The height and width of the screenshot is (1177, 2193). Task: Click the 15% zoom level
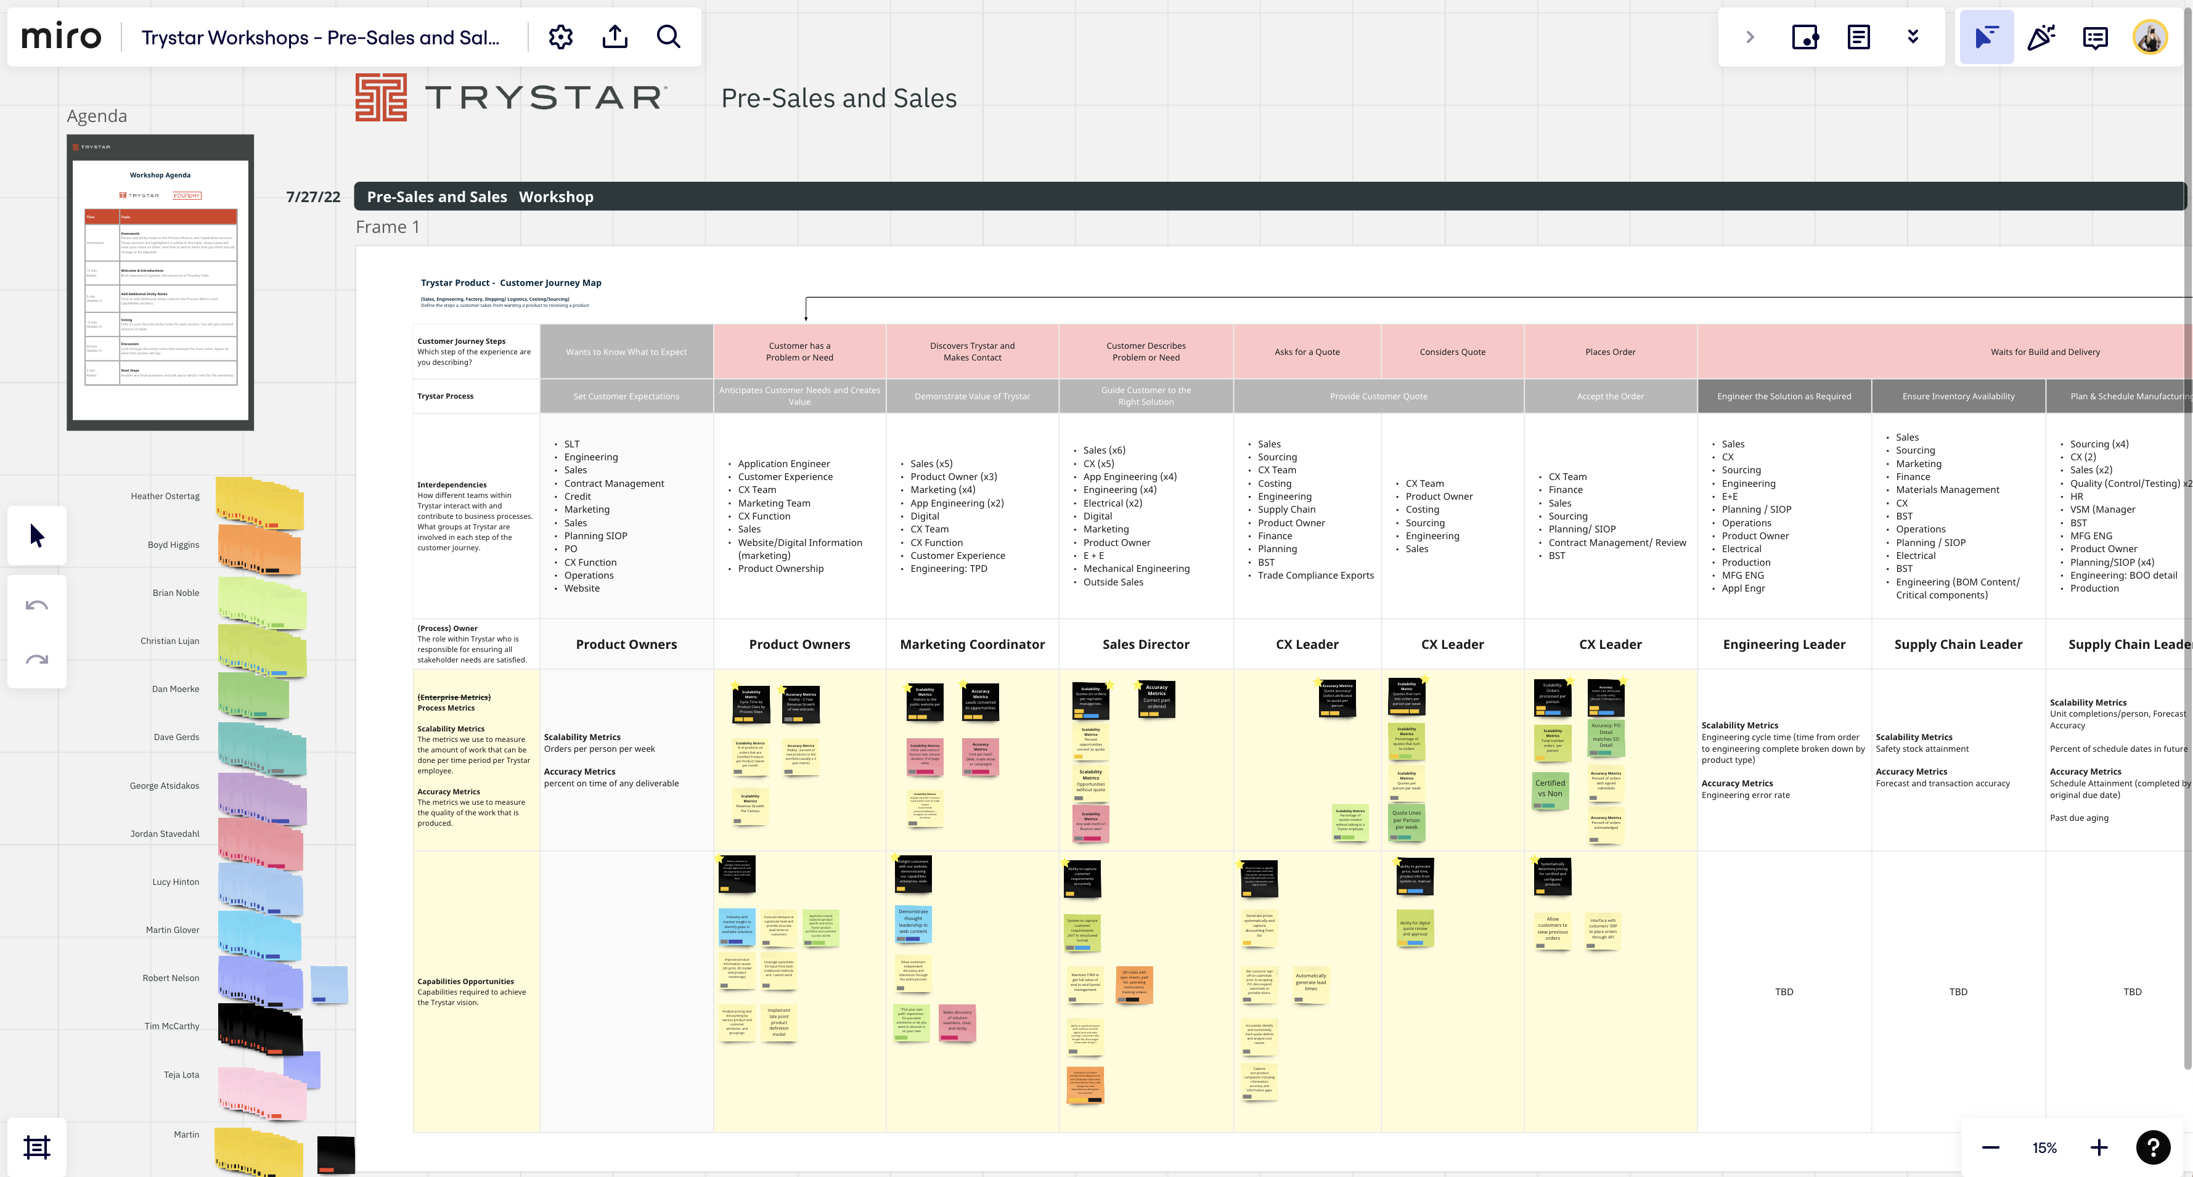coord(2044,1148)
